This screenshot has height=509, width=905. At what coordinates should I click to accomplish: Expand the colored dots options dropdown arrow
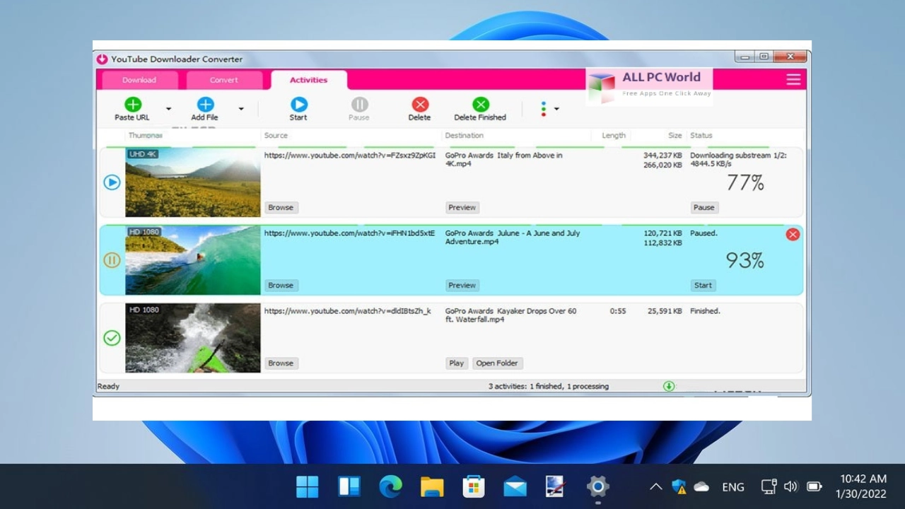[x=556, y=109]
